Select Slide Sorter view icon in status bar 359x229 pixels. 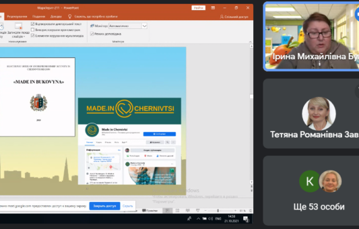click(177, 211)
